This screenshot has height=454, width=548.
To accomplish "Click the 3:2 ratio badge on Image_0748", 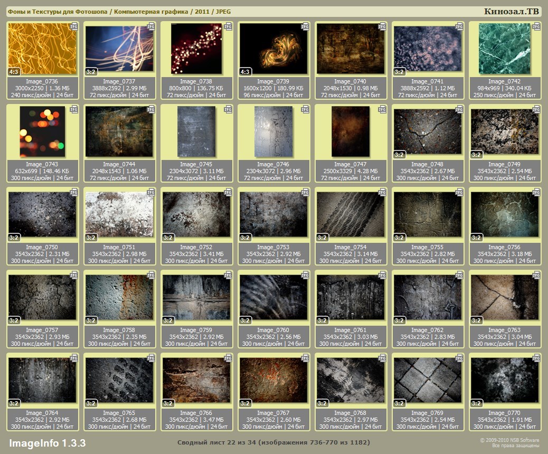I will coord(399,155).
